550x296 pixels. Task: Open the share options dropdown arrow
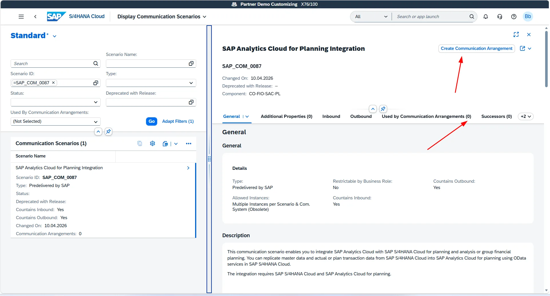530,48
